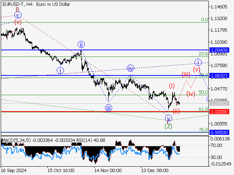Image resolution: width=234 pixels, height=175 pixels.
Task: Click the red 1.02000 price level tag
Action: click(219, 112)
